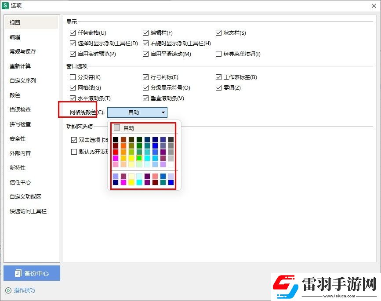Disable the 状态栏 (Status bar) checkbox

point(218,32)
